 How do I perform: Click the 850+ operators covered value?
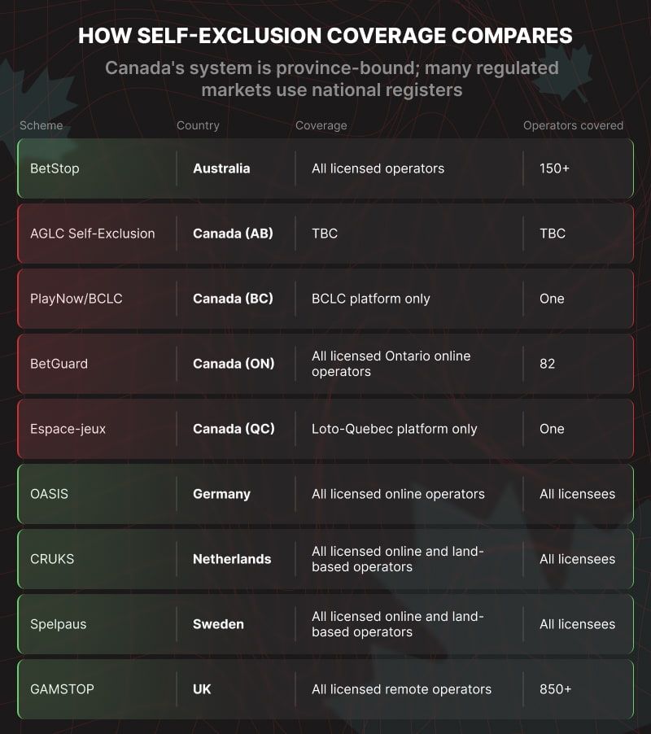click(556, 689)
